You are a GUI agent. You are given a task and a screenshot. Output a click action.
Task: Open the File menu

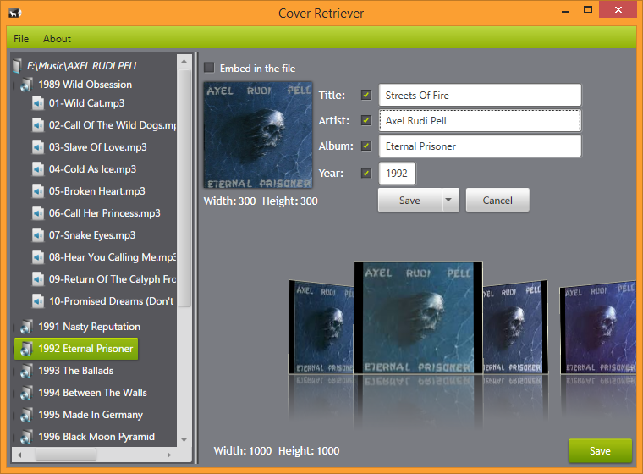(x=21, y=39)
